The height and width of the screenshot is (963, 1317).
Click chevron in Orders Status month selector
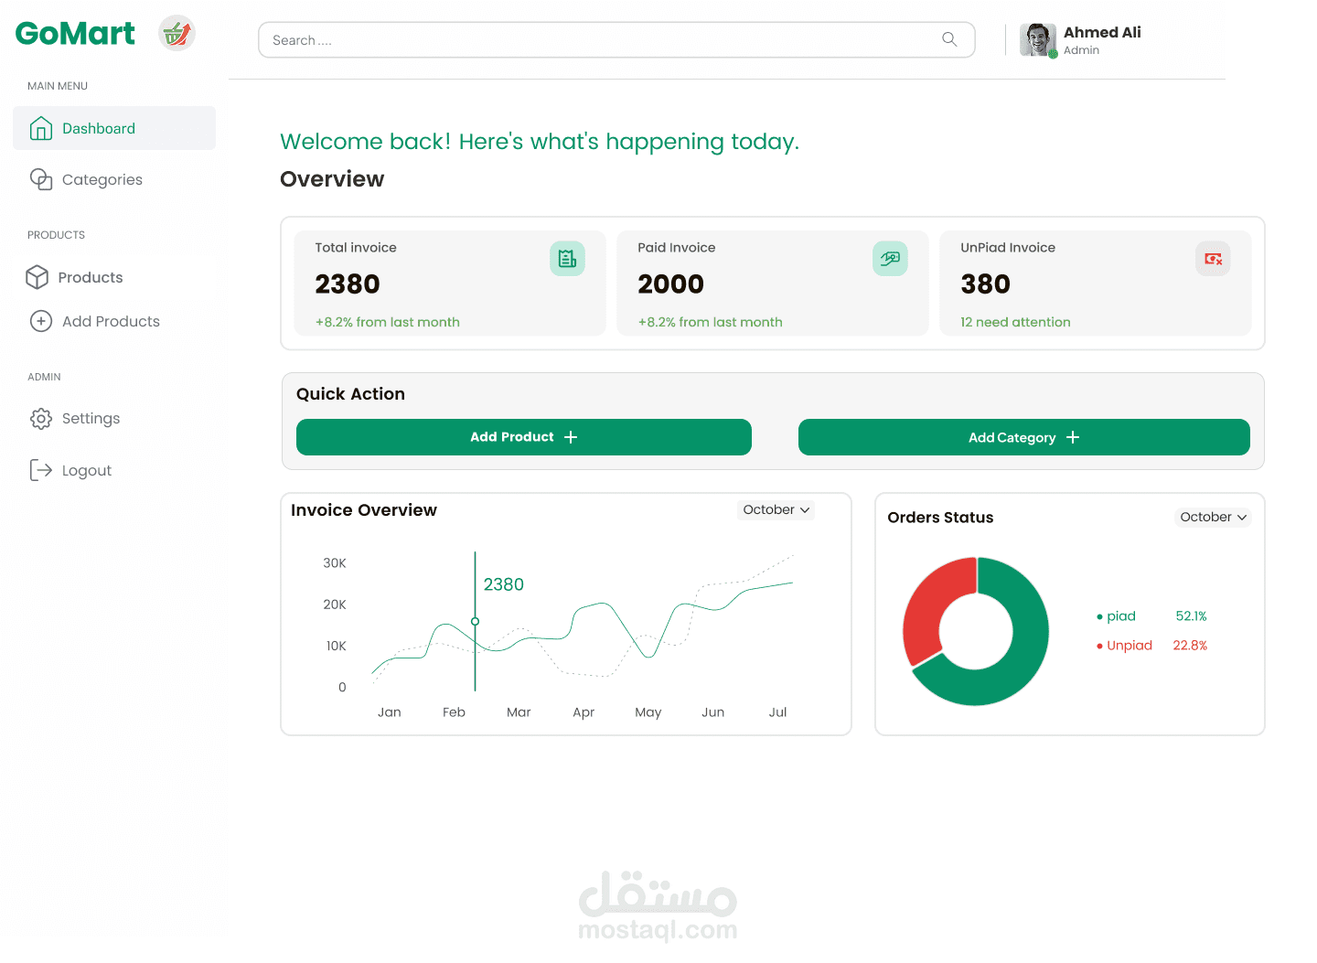click(x=1242, y=518)
